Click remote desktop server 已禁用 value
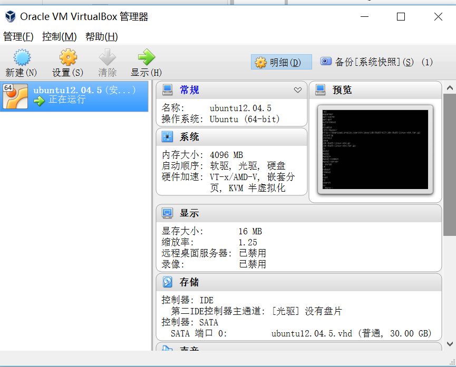The image size is (456, 367). point(253,253)
